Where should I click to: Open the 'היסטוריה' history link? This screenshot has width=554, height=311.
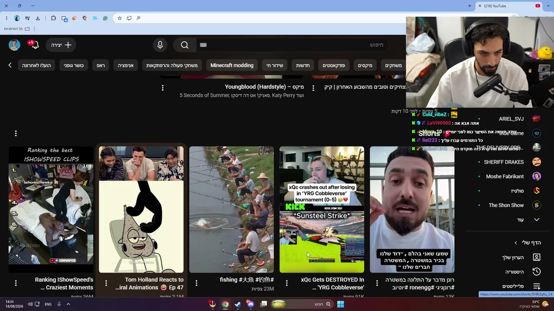(515, 272)
